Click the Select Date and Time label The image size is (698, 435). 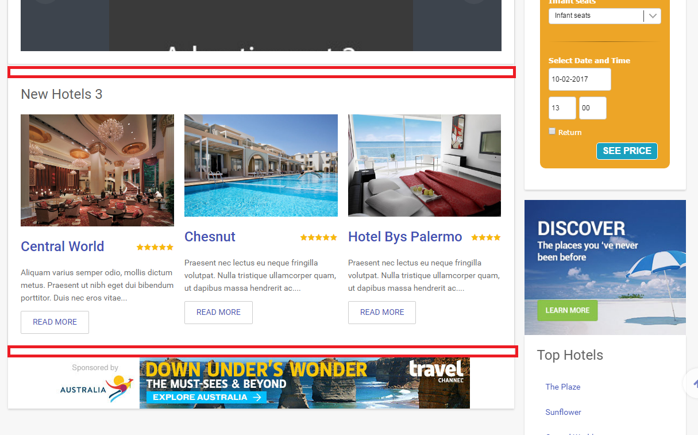[x=589, y=60]
